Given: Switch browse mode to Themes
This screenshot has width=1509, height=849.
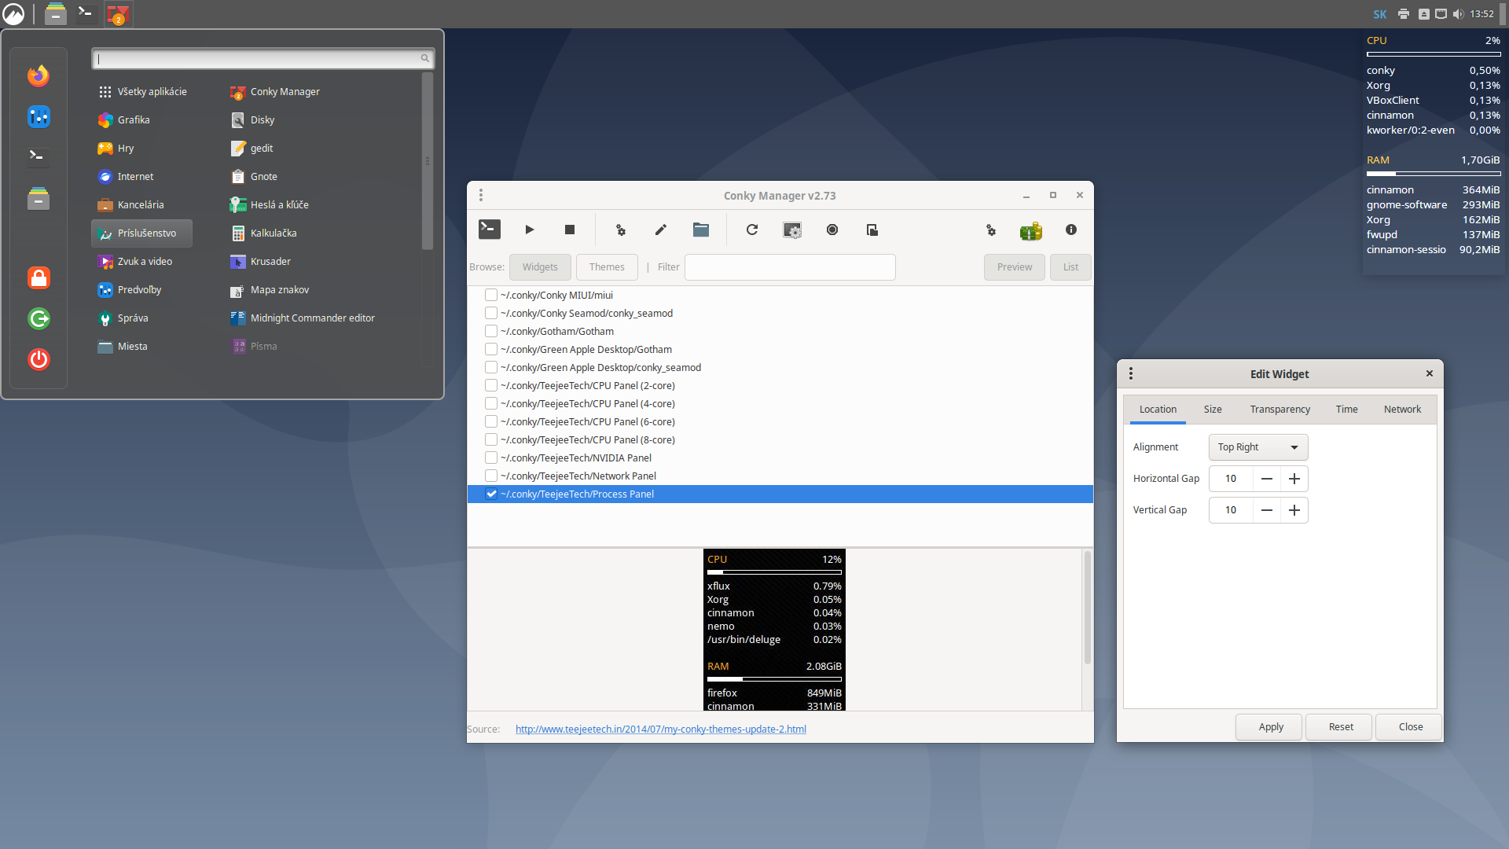Looking at the screenshot, I should (x=607, y=267).
